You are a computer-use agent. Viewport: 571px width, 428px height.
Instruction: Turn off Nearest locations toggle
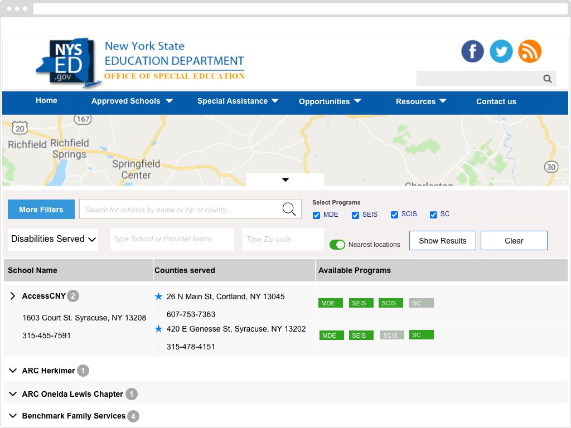pyautogui.click(x=337, y=245)
